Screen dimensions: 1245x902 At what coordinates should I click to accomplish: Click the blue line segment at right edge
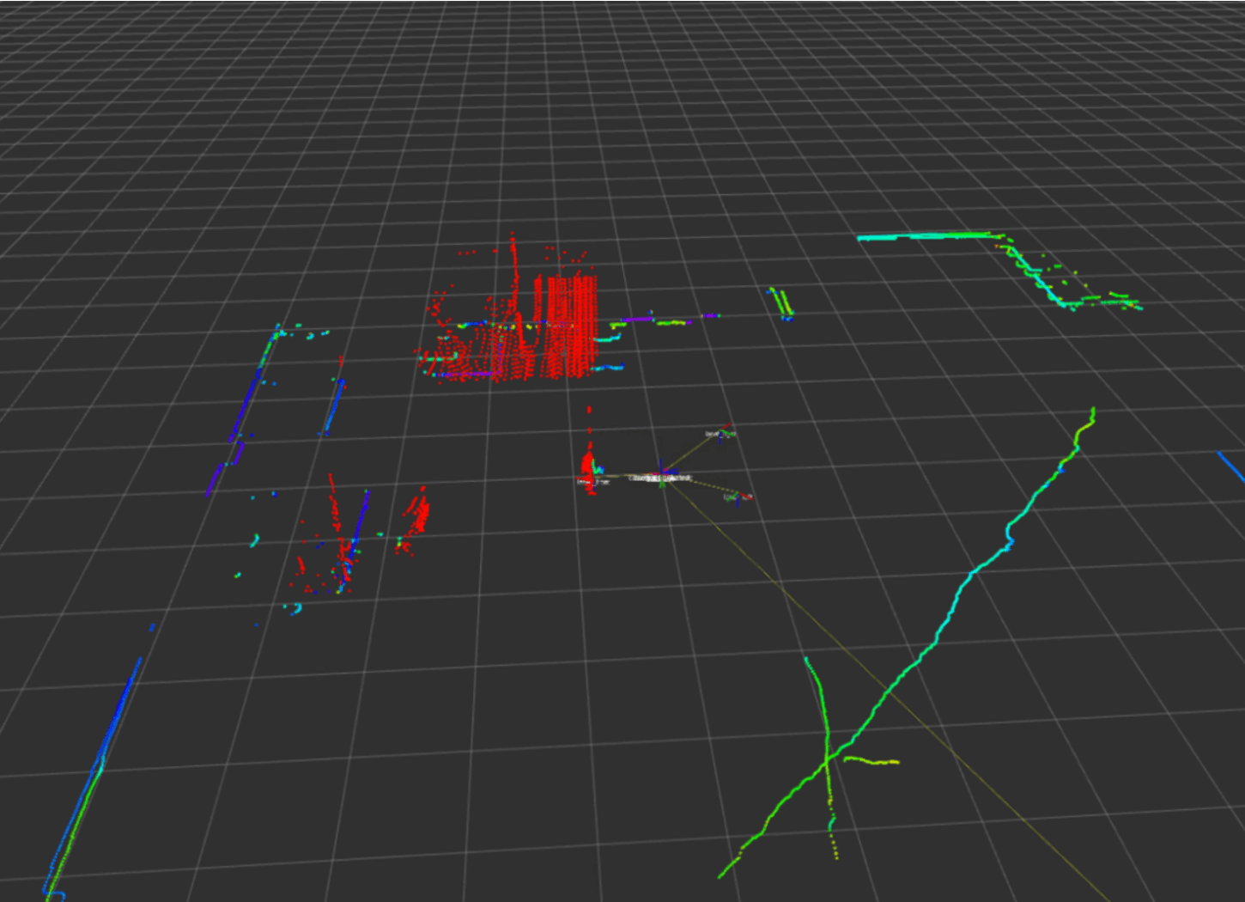click(x=1231, y=467)
